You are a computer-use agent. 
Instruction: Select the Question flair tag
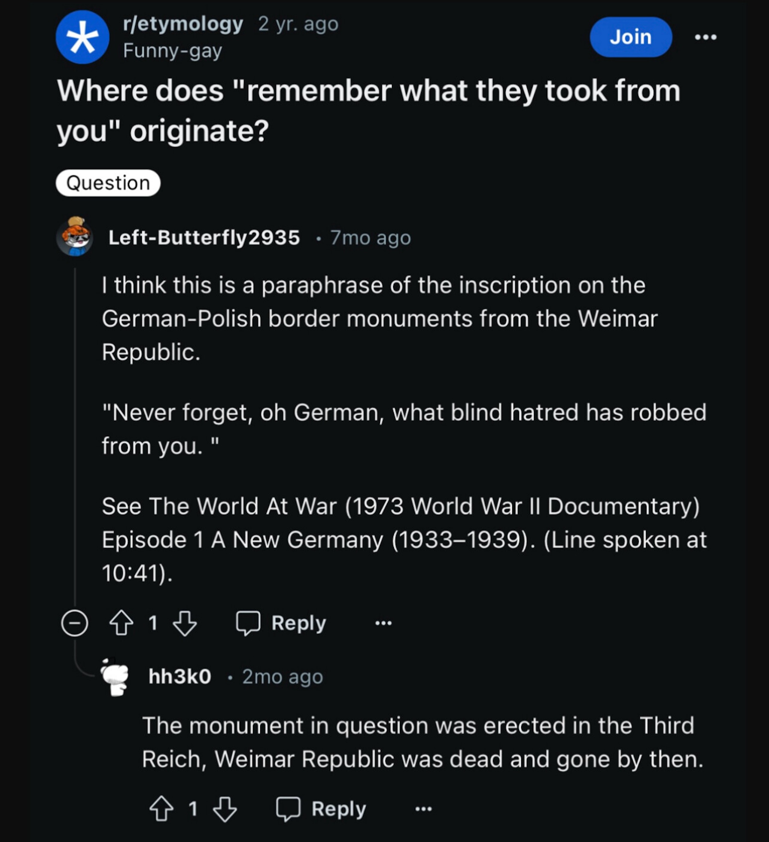108,183
